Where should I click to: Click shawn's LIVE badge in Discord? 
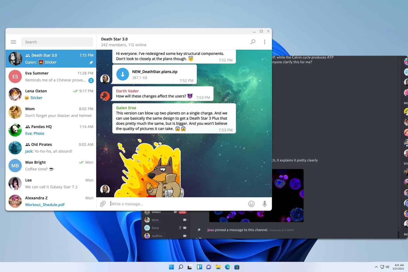coord(182,212)
